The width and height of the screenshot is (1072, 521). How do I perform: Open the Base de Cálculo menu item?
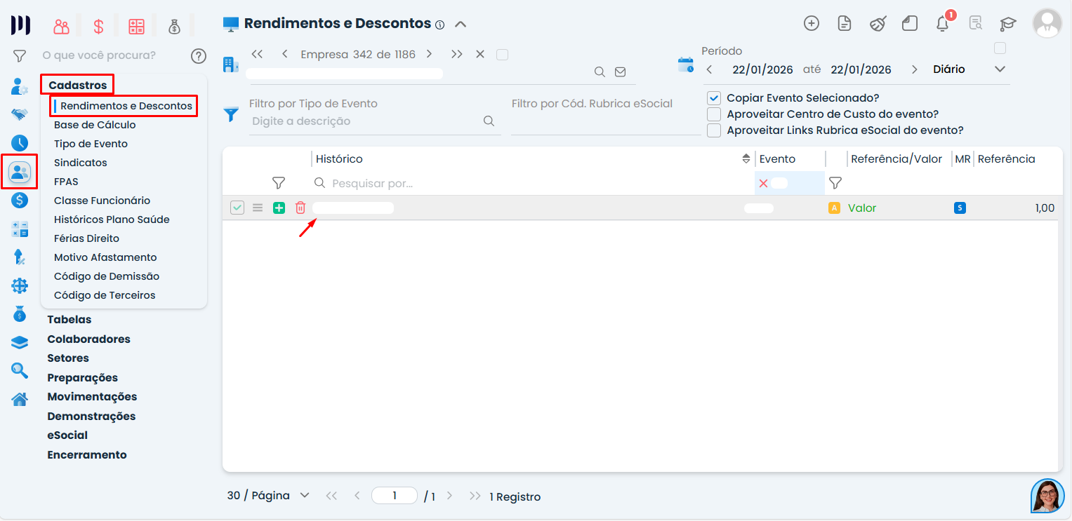click(x=95, y=125)
